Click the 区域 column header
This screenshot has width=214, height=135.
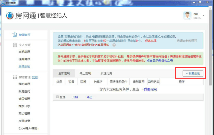point(83,82)
